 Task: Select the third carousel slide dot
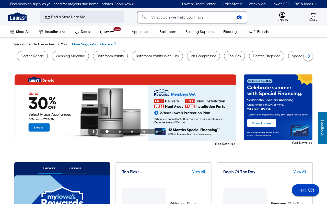(x=132, y=132)
